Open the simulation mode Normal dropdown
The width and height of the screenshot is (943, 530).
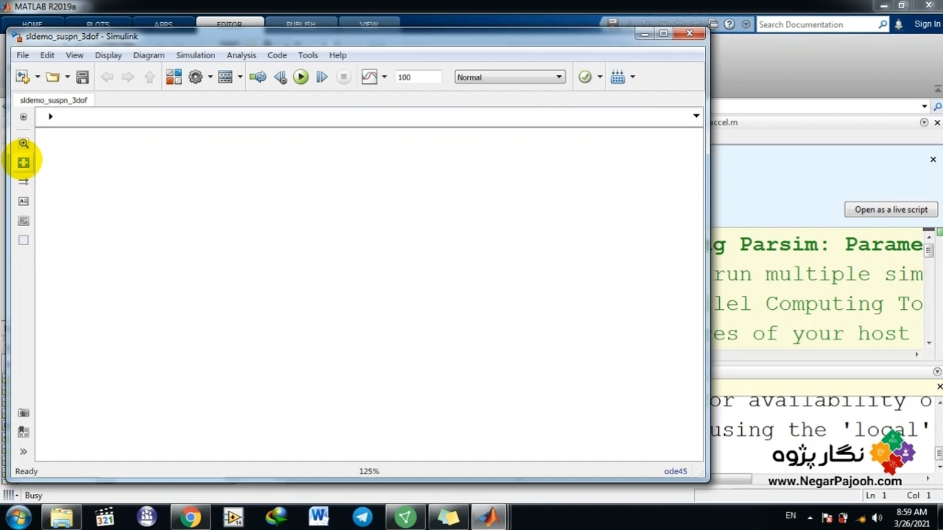pos(509,77)
